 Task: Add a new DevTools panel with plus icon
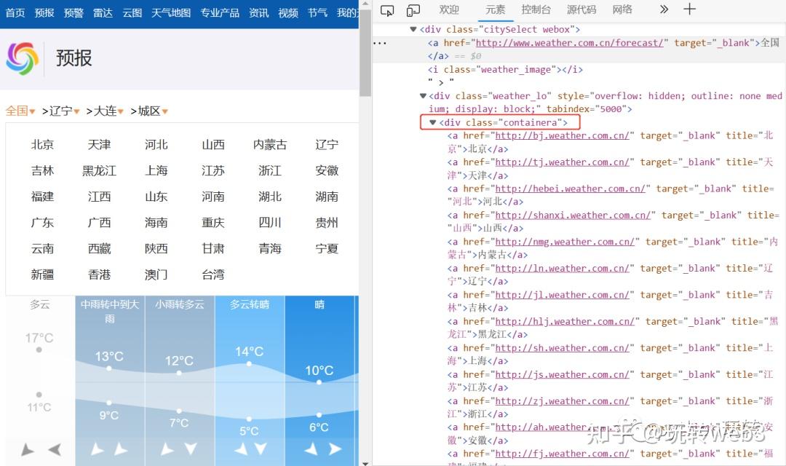coord(690,9)
